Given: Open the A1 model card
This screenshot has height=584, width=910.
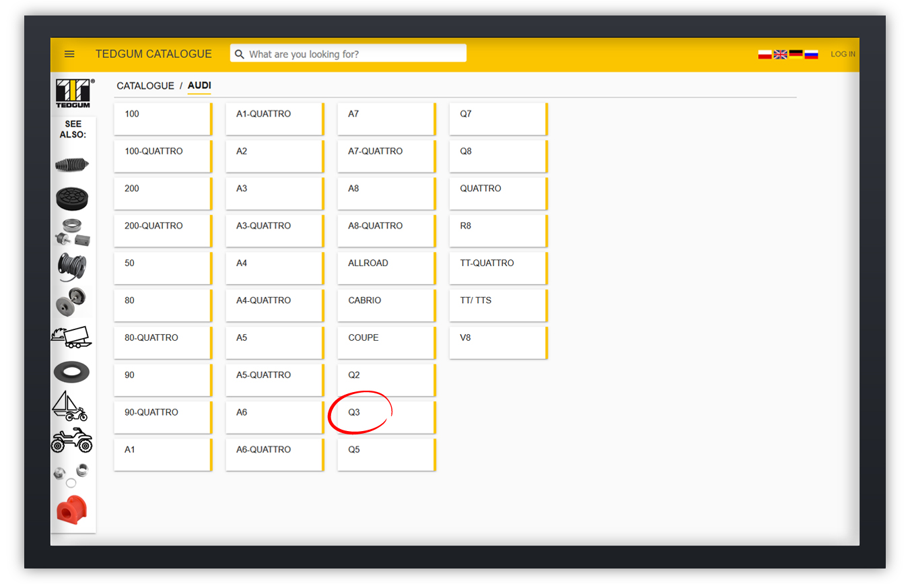Looking at the screenshot, I should 163,455.
